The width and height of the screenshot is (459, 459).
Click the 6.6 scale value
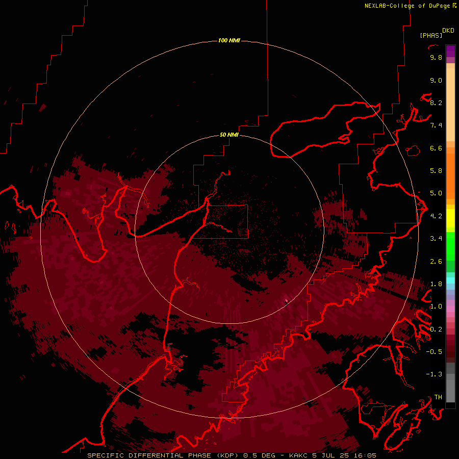(436, 148)
